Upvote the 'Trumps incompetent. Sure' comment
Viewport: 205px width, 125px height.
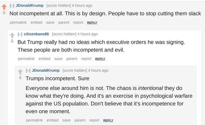[20, 72]
